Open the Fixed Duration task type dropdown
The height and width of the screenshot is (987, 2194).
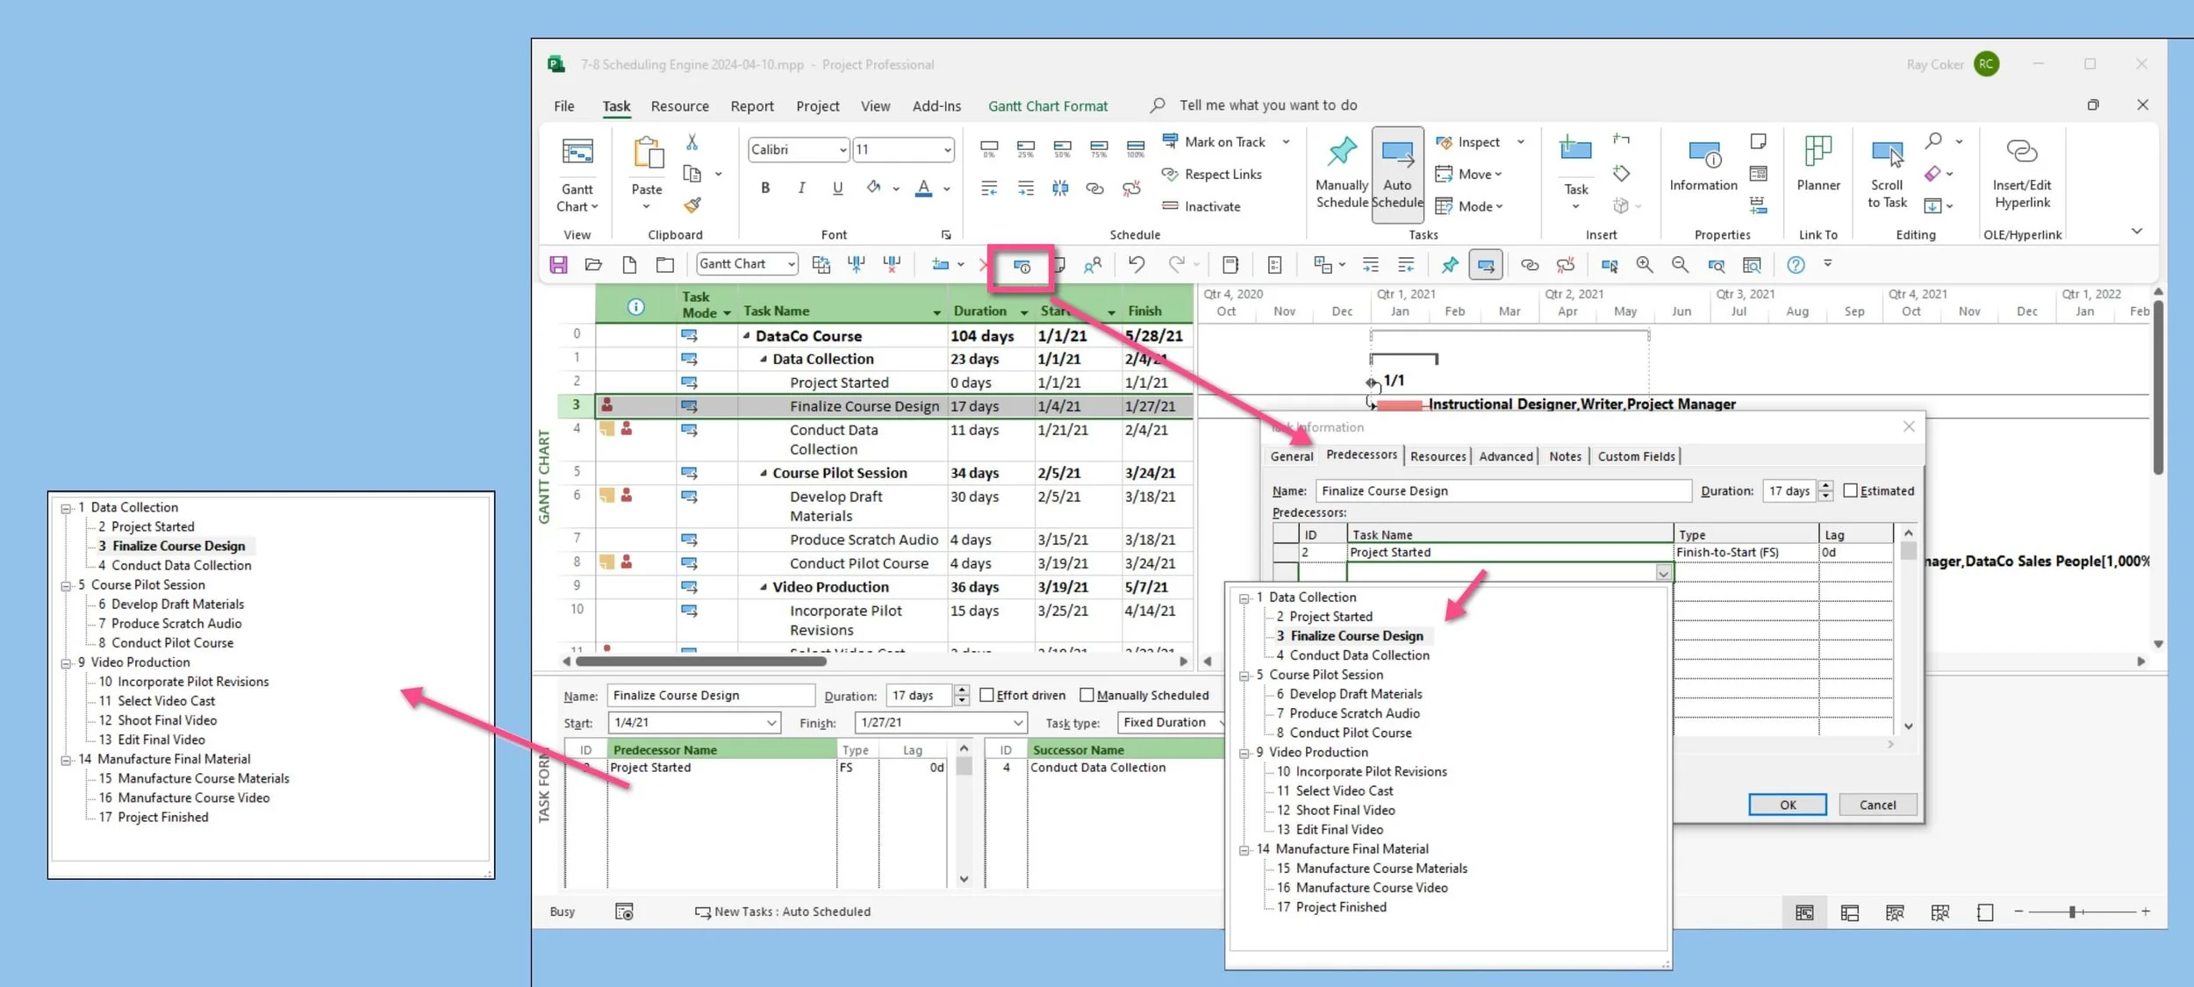1221,722
